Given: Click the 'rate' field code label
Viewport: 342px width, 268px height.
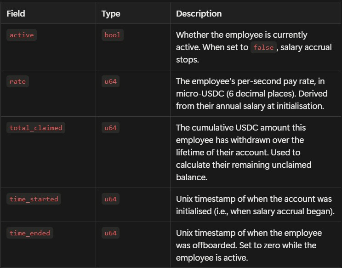Looking at the screenshot, I should click(x=18, y=82).
